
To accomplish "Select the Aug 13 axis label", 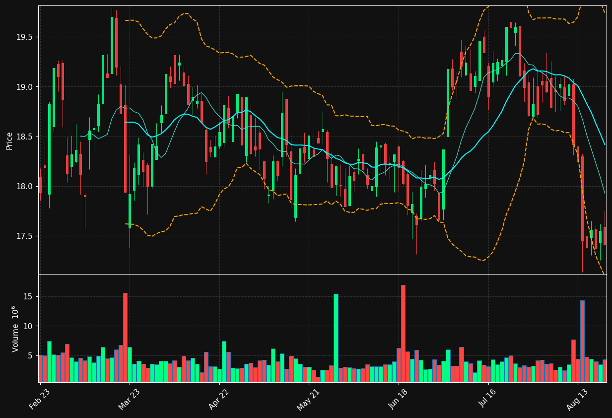I will 577,399.
